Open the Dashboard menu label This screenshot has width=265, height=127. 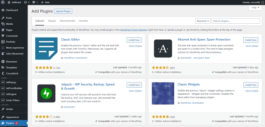click(12, 10)
